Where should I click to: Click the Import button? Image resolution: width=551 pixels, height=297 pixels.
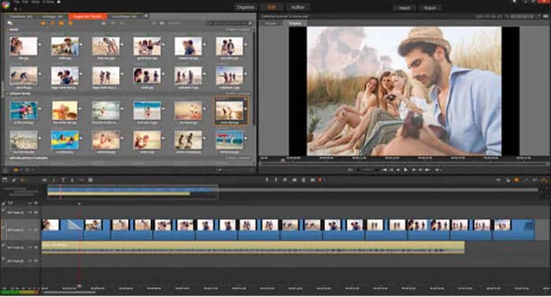(x=404, y=8)
